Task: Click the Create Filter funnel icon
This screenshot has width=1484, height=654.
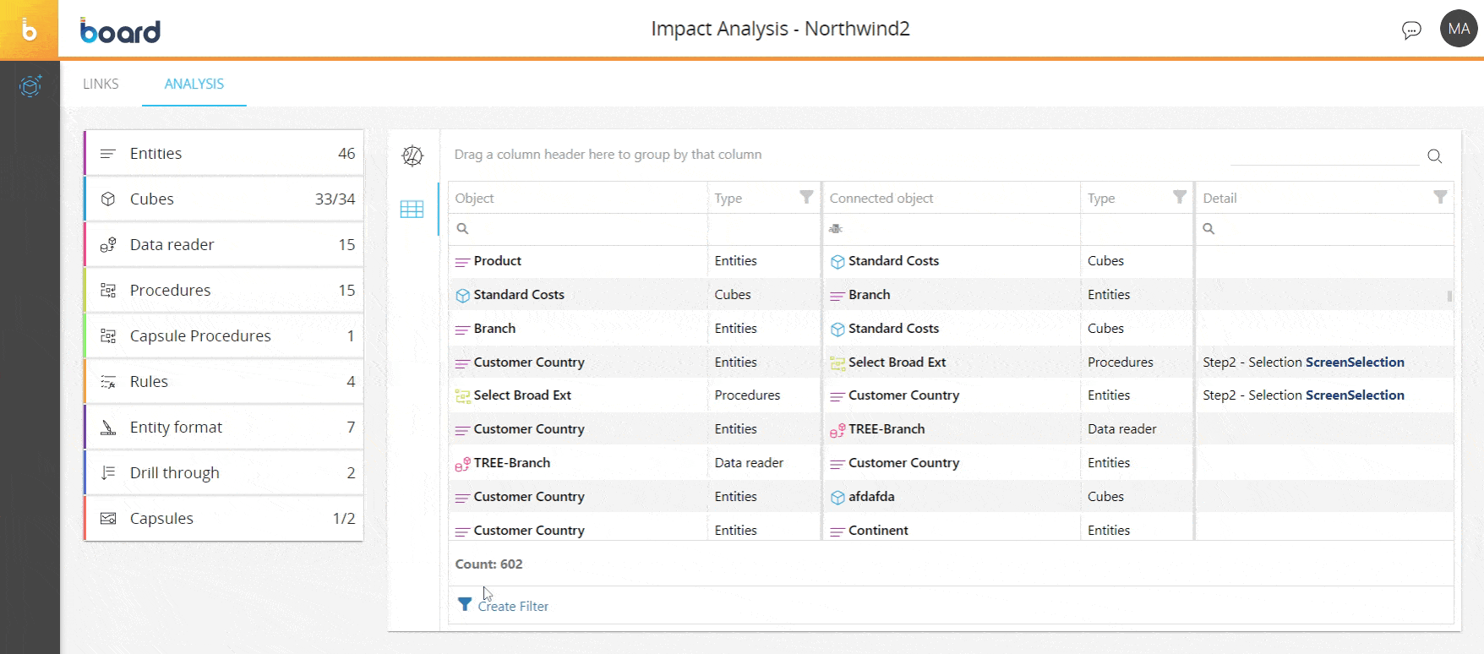Action: click(x=465, y=604)
